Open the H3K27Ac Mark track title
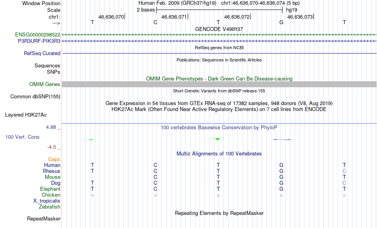Image resolution: width=377 pixels, height=228 pixels. [x=219, y=109]
